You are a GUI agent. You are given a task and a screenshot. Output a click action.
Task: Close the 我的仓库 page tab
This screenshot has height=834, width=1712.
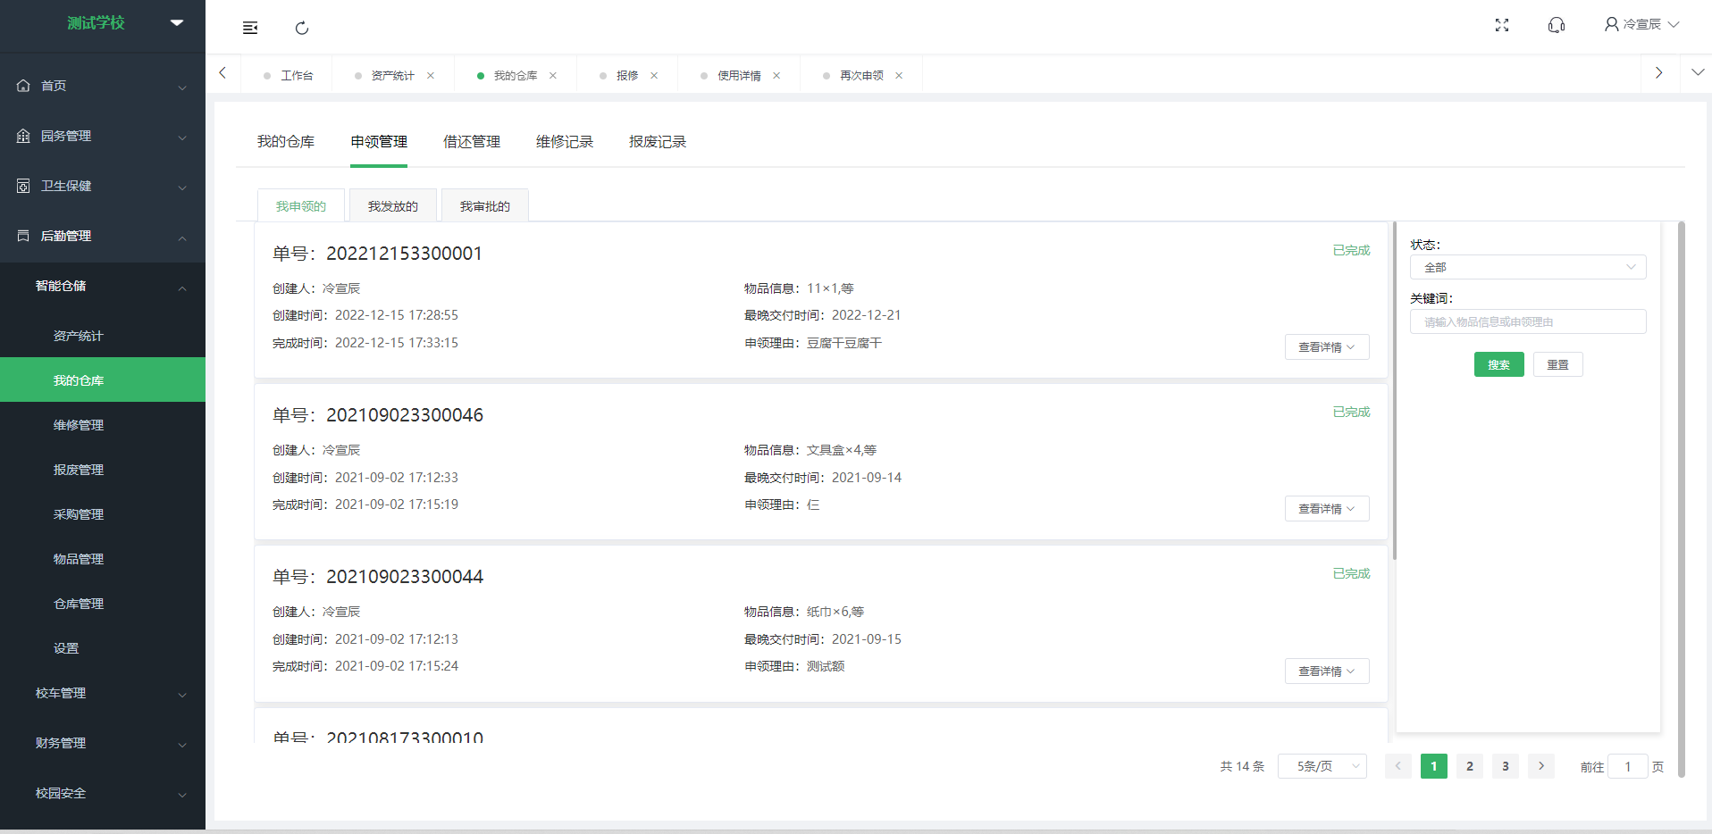click(x=553, y=76)
